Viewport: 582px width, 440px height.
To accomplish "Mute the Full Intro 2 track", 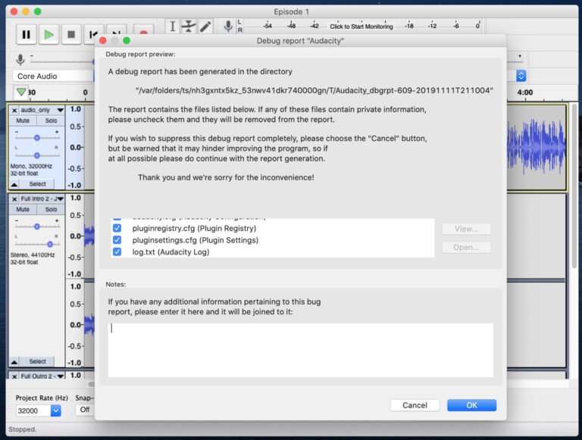I will click(x=23, y=209).
